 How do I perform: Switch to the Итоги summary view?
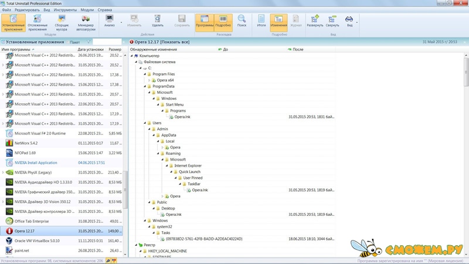[x=261, y=21]
